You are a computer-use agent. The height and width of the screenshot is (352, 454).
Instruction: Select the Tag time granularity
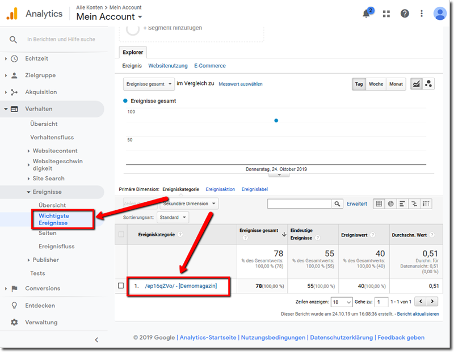359,84
